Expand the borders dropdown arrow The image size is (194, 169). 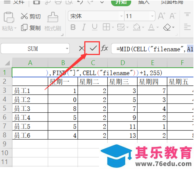pos(113,27)
